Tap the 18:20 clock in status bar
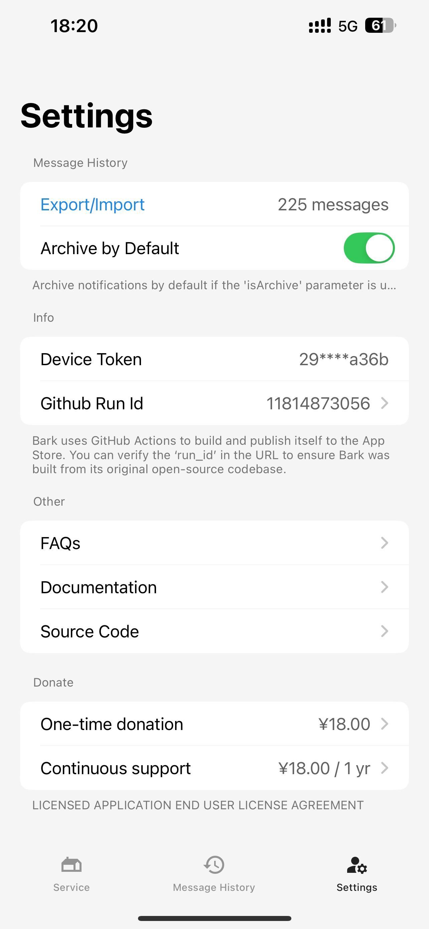The height and width of the screenshot is (929, 429). (x=74, y=26)
